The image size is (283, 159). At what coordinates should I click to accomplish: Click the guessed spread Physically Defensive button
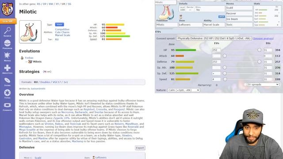coord(214,38)
